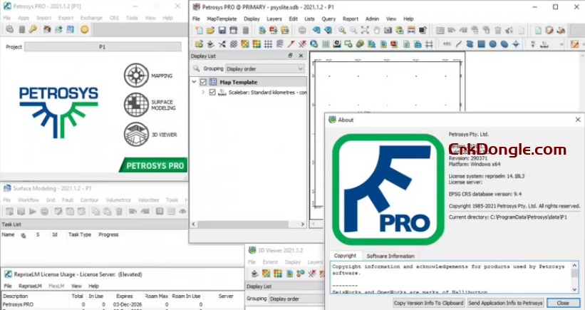Switch to the Software Information tab
This screenshot has width=585, height=310.
point(390,256)
